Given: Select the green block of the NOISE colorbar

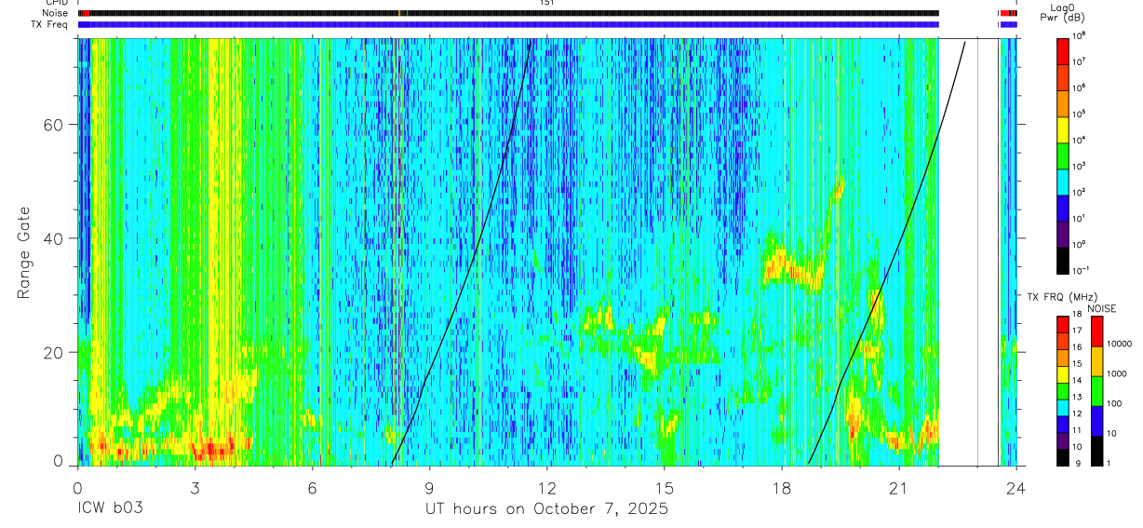Looking at the screenshot, I should tap(1097, 391).
